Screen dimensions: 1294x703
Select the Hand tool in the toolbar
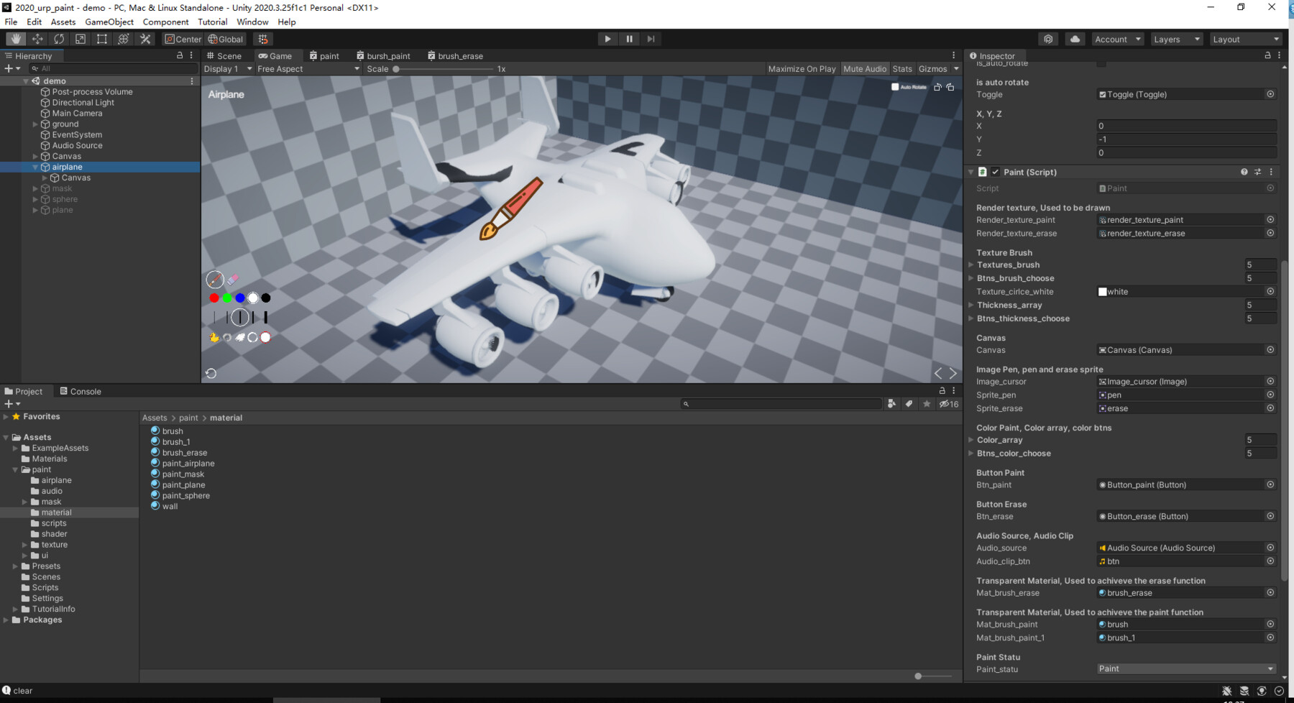15,39
